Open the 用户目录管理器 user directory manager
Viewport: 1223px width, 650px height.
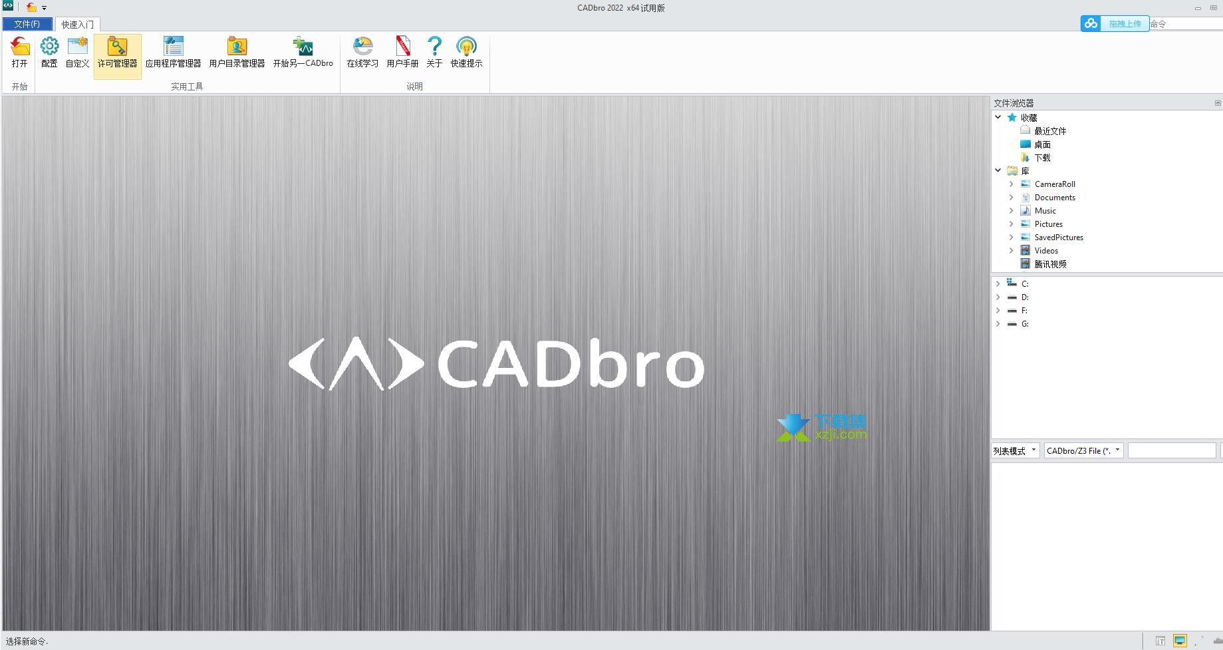point(237,53)
